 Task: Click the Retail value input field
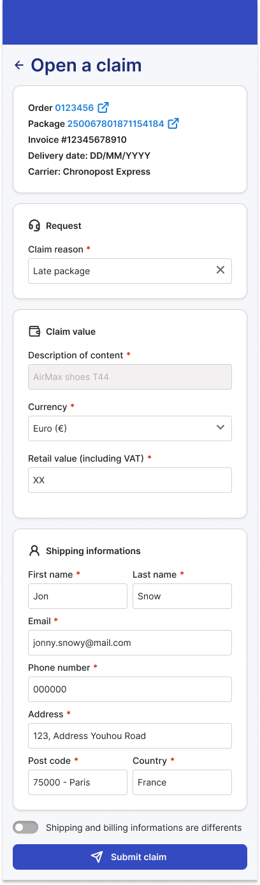[x=130, y=480]
